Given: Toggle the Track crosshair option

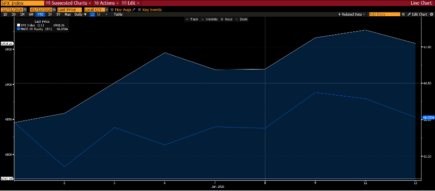Looking at the screenshot, I should tap(193, 19).
